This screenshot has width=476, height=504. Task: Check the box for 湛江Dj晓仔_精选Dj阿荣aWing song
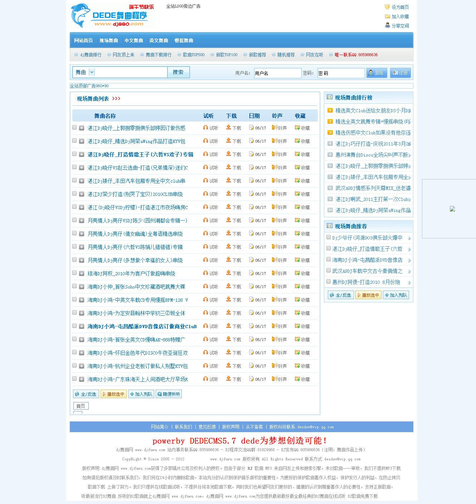coord(74,140)
